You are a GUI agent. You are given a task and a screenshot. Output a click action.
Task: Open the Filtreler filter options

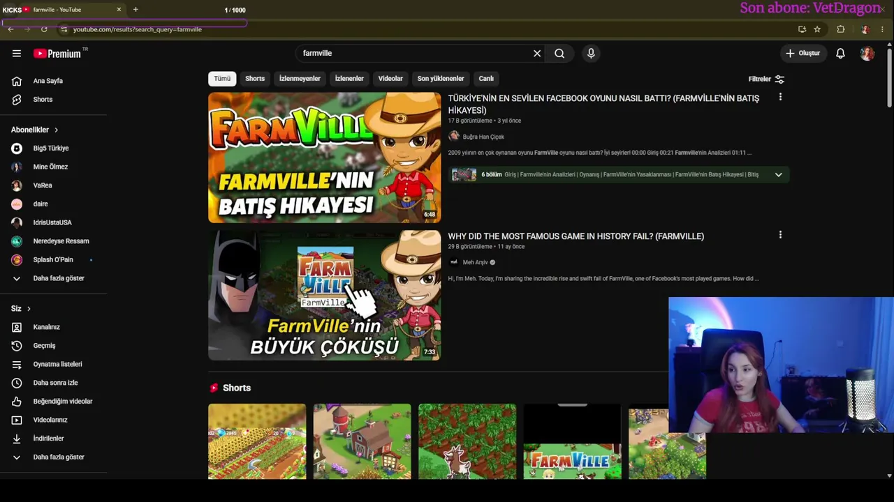[766, 79]
